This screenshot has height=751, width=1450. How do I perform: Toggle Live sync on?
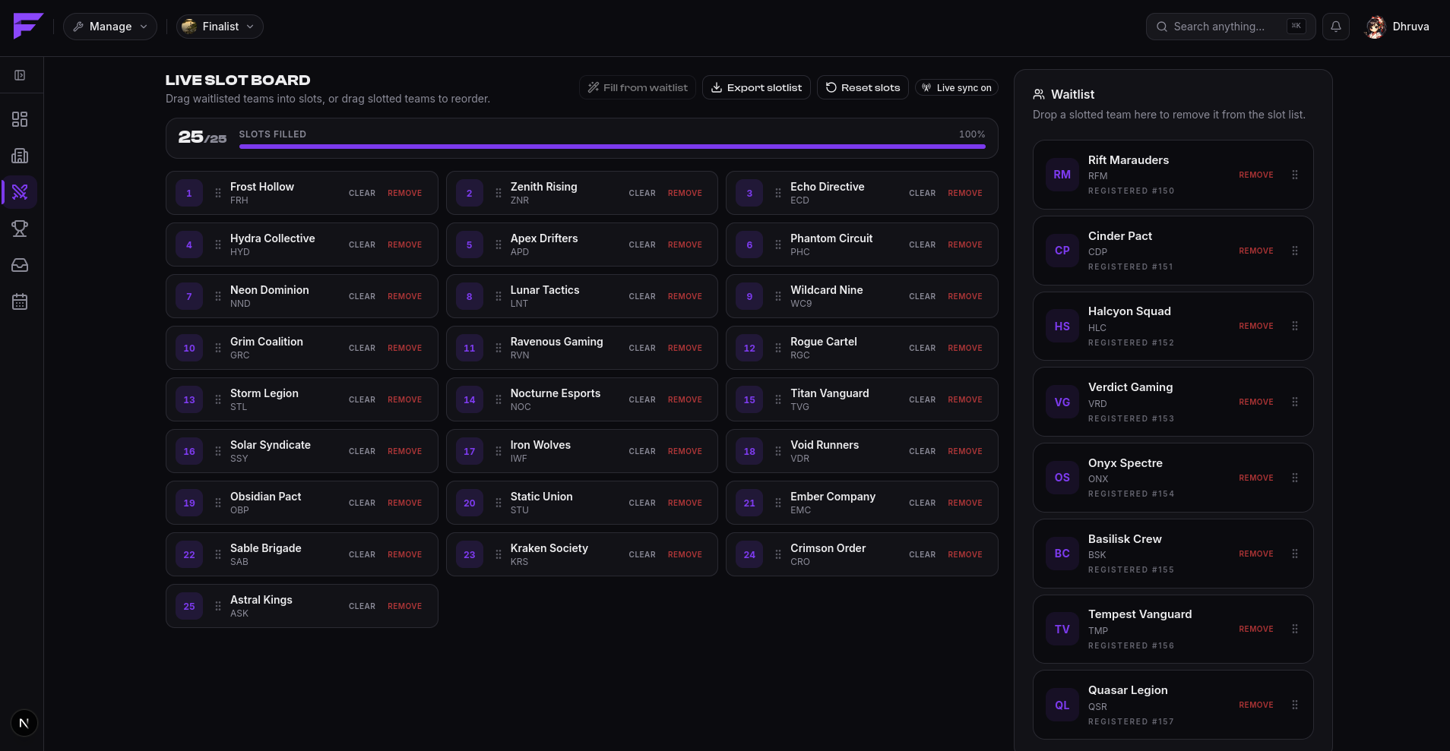click(957, 87)
